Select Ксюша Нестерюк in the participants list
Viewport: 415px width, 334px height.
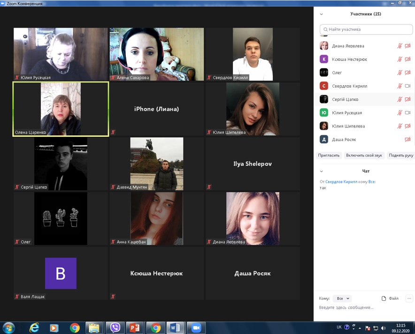click(x=349, y=59)
